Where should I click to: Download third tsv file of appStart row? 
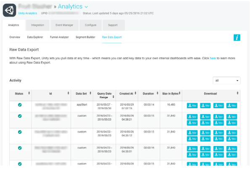point(219,106)
